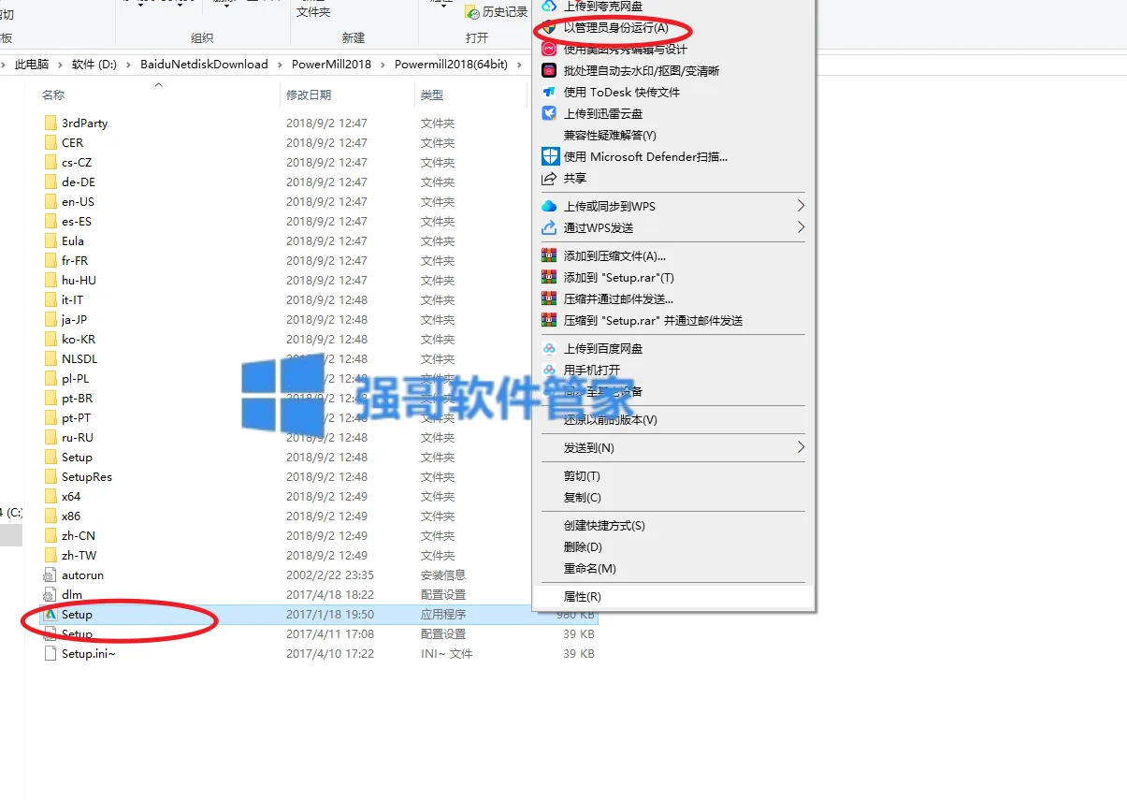Click the date 2002/2/22 23:35
1127x800 pixels.
tap(330, 575)
